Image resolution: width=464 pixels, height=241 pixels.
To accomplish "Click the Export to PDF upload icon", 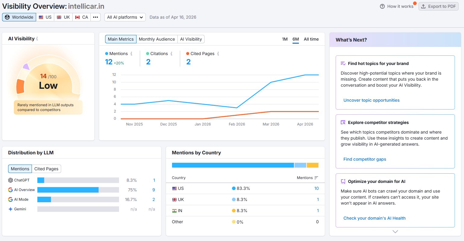I will pos(423,6).
